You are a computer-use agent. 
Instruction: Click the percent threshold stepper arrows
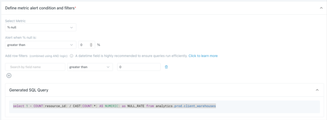tap(91, 45)
